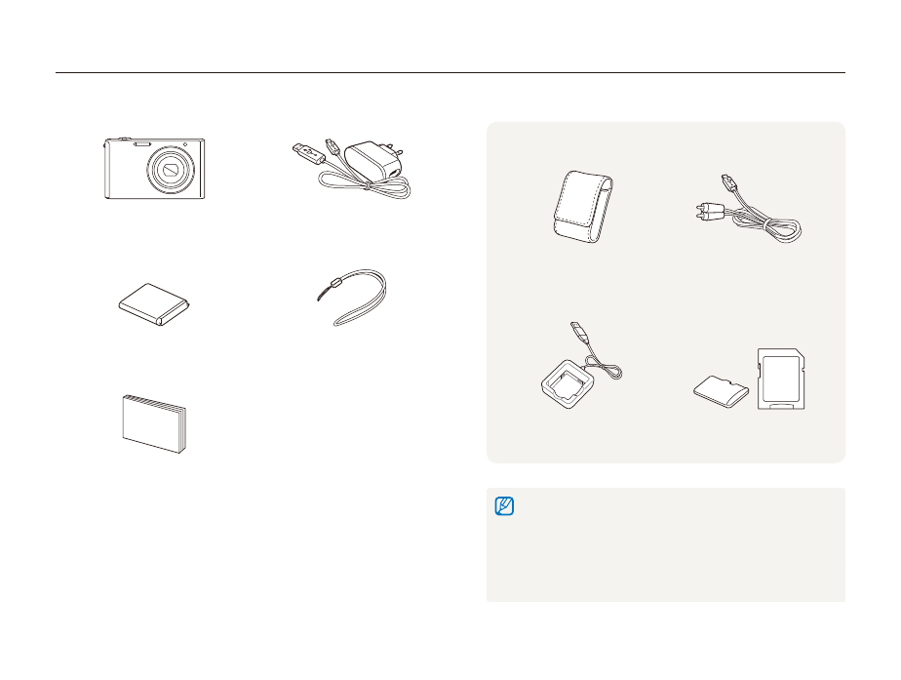Click the full-size SD memory card
This screenshot has height=680, width=901.
click(x=781, y=379)
